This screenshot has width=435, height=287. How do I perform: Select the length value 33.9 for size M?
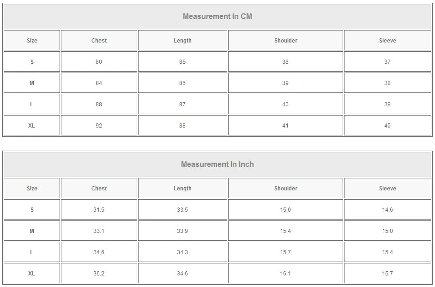click(182, 231)
